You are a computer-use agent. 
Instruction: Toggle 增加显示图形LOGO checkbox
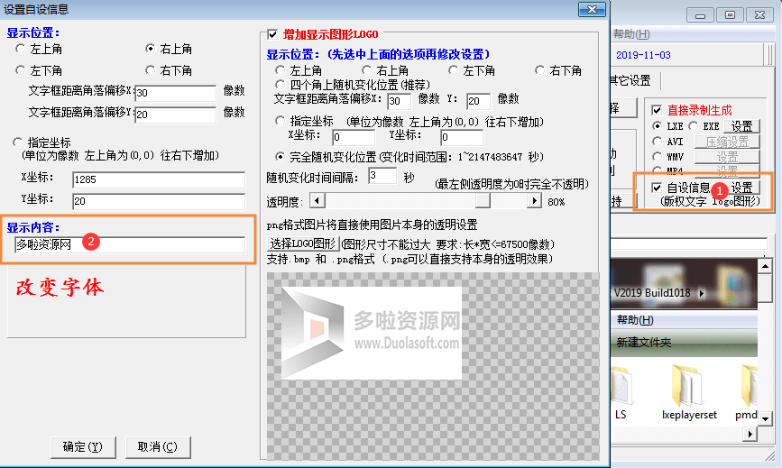point(272,34)
